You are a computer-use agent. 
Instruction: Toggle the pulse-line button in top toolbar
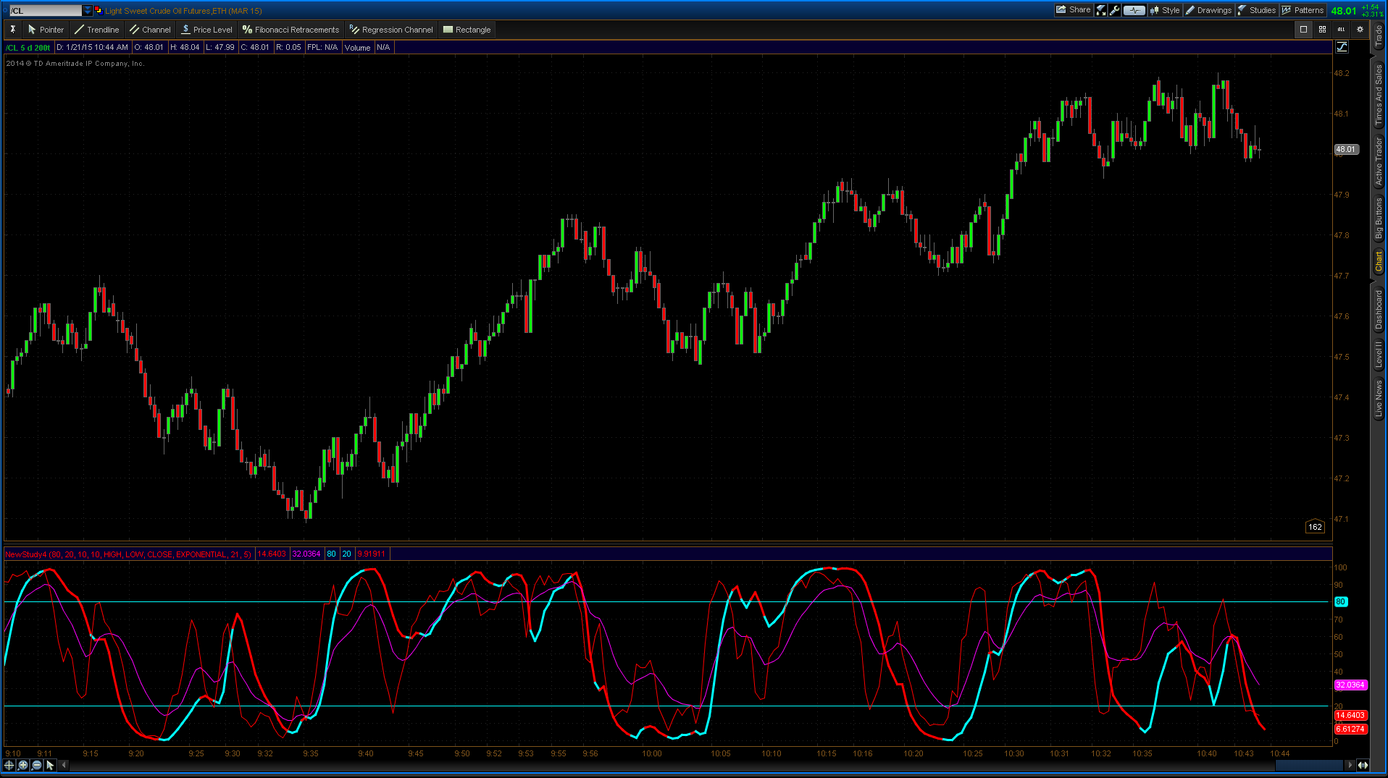1134,10
